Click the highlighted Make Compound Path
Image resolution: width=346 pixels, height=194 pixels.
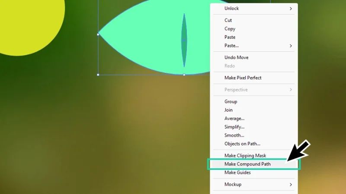tap(247, 164)
